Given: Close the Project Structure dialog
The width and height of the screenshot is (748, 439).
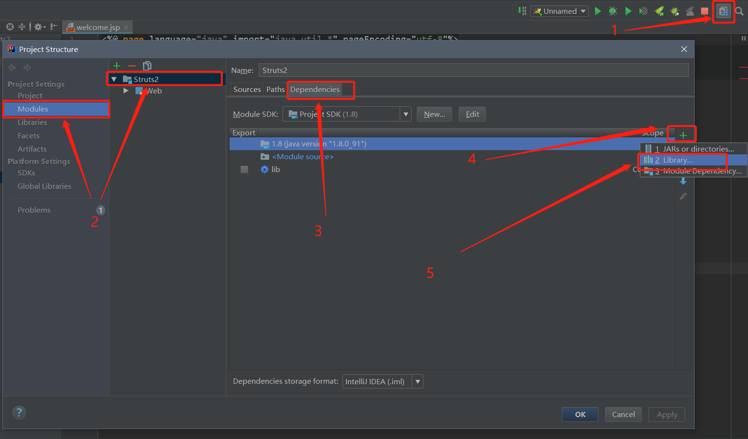Looking at the screenshot, I should pyautogui.click(x=684, y=49).
